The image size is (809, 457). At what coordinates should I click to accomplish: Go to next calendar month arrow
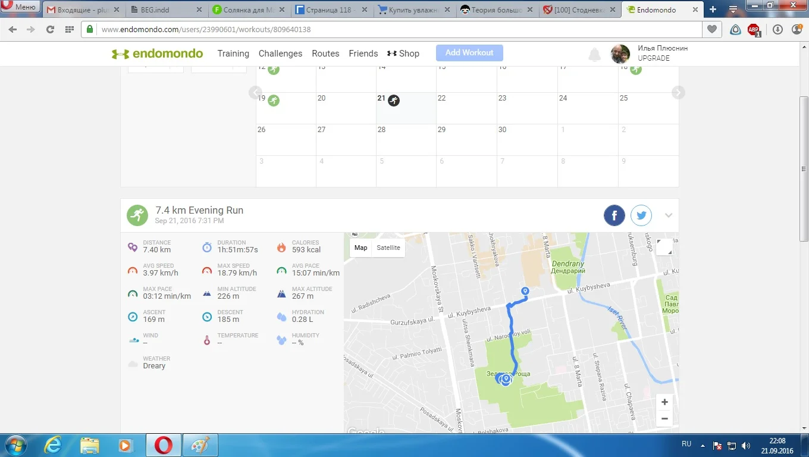click(679, 92)
